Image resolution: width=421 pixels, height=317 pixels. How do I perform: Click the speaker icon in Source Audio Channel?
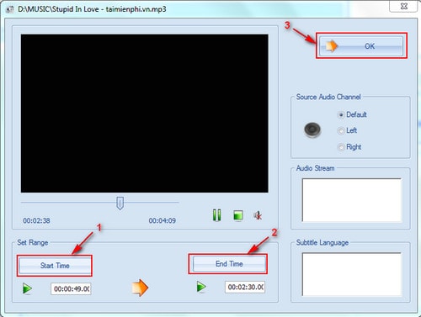[x=312, y=130]
